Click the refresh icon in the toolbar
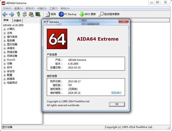172x131 pixels. (x=25, y=14)
